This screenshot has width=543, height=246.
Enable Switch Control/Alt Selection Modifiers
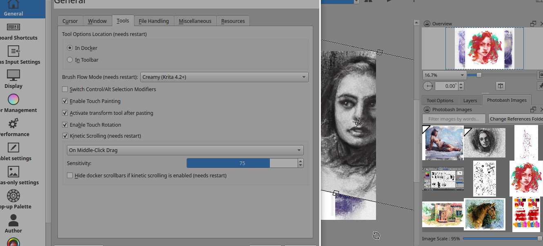(65, 89)
